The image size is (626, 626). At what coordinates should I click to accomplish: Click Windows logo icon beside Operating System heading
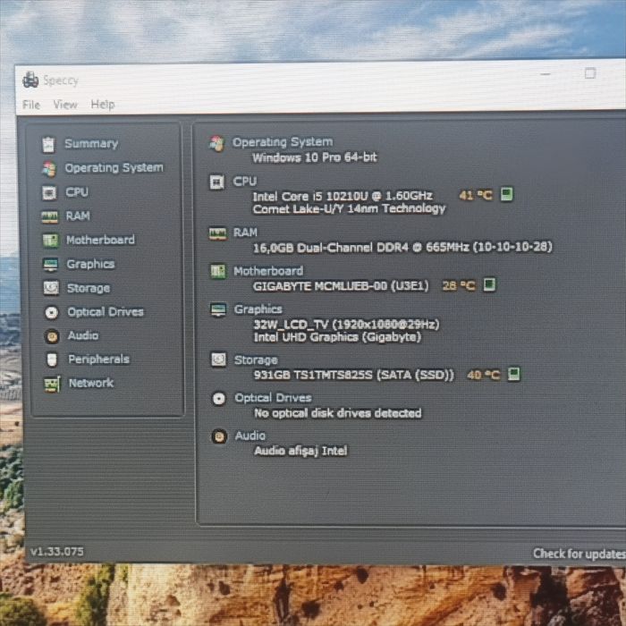tap(217, 143)
